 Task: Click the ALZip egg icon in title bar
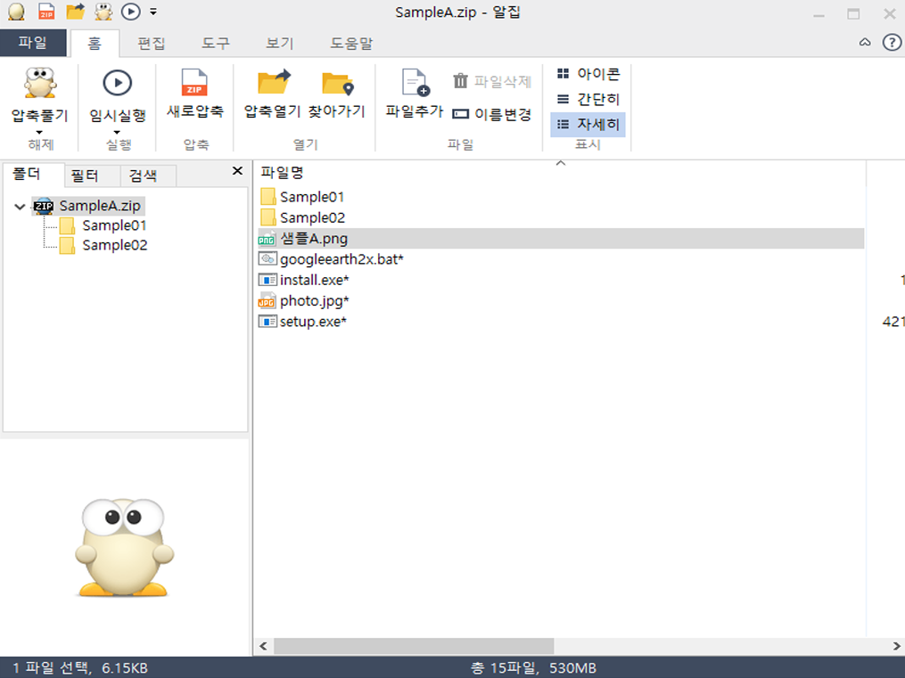(16, 12)
